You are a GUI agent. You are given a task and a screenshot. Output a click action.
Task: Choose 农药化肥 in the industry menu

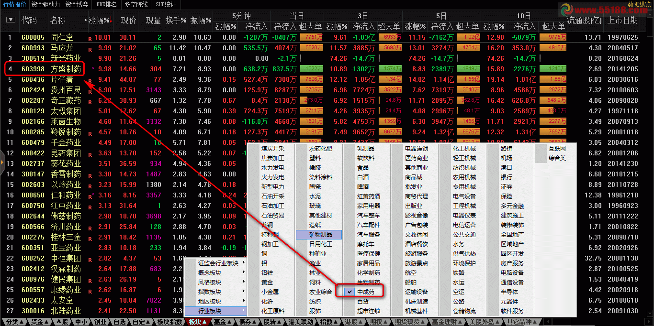point(321,148)
